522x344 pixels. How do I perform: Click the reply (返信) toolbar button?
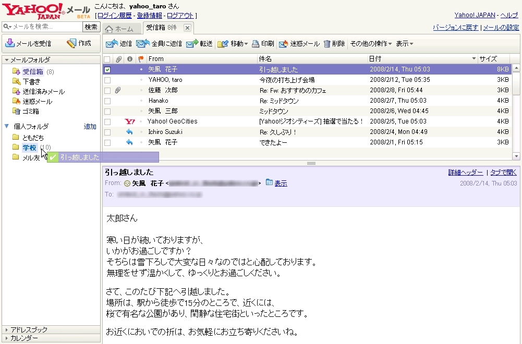pyautogui.click(x=119, y=44)
